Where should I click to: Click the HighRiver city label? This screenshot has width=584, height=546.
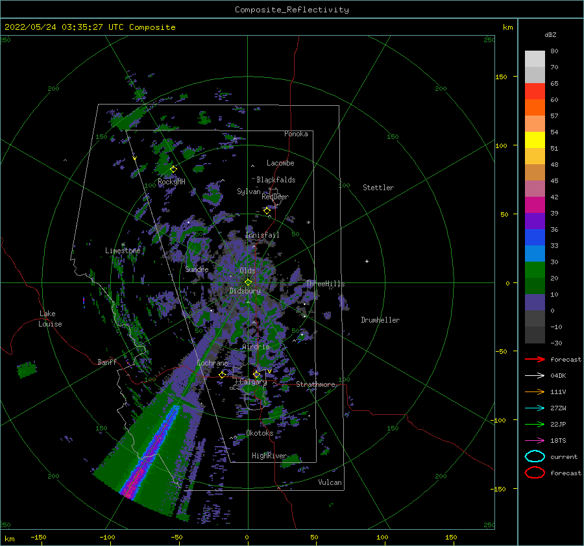pyautogui.click(x=269, y=456)
